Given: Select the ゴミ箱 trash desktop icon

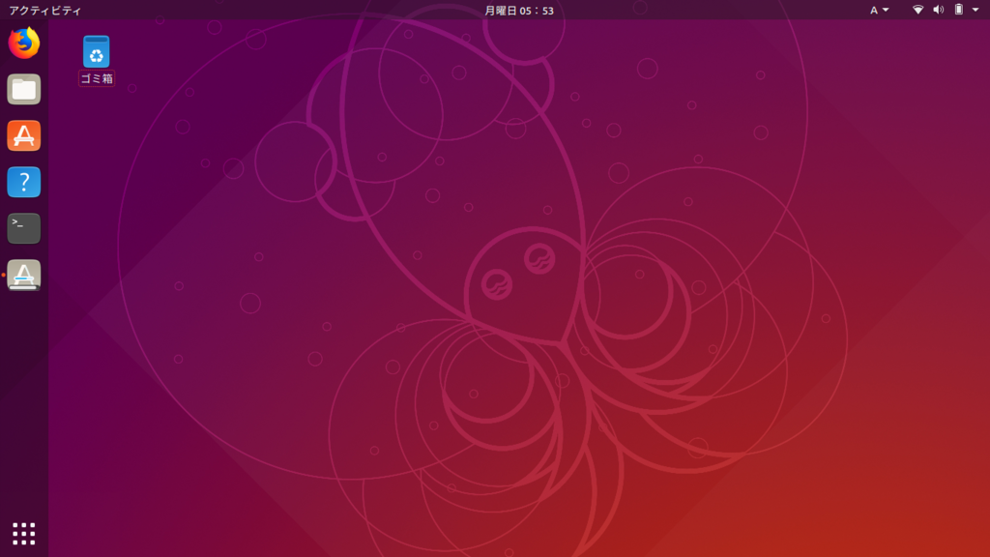Looking at the screenshot, I should [96, 51].
